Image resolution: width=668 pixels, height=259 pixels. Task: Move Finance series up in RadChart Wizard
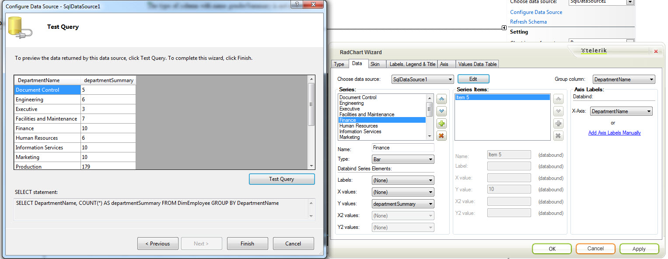[x=441, y=99]
